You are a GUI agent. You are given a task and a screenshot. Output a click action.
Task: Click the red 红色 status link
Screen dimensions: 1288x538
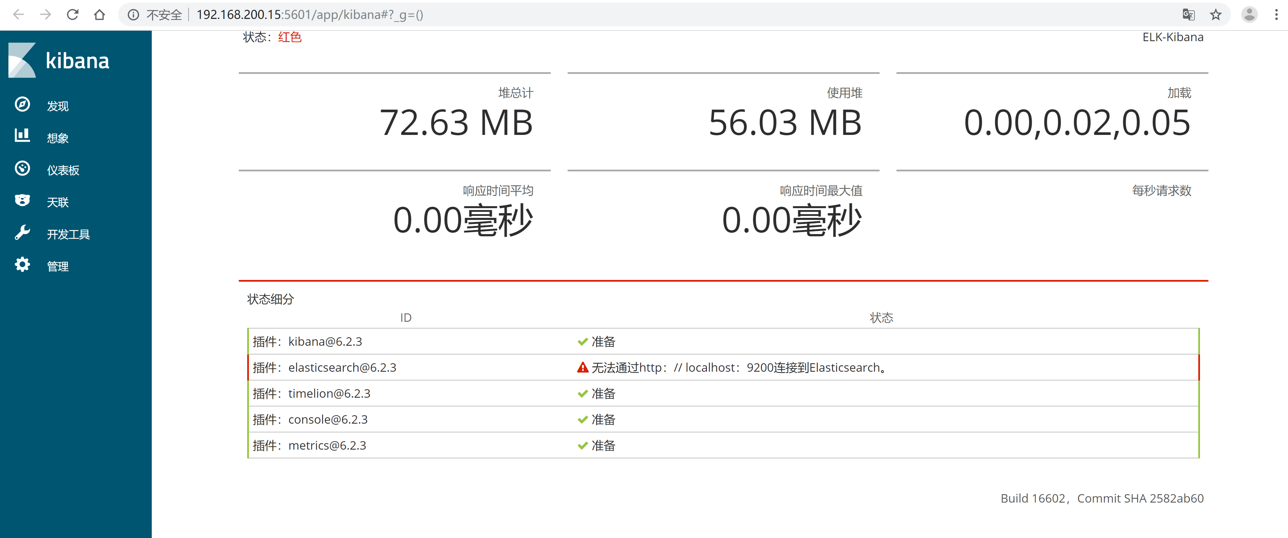coord(289,36)
